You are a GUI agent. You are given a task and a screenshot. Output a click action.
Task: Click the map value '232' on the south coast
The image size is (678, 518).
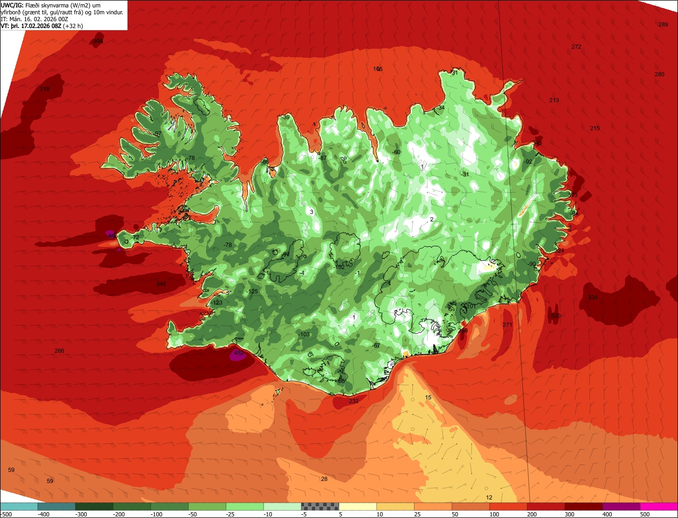click(x=354, y=401)
